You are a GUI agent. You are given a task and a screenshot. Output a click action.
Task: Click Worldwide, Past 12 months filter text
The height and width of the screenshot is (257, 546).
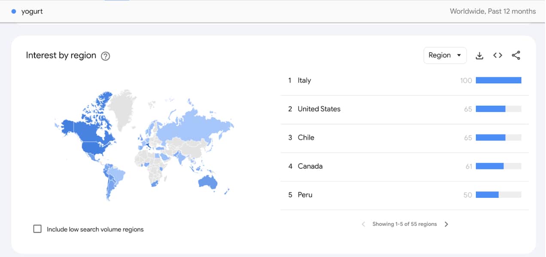click(492, 12)
